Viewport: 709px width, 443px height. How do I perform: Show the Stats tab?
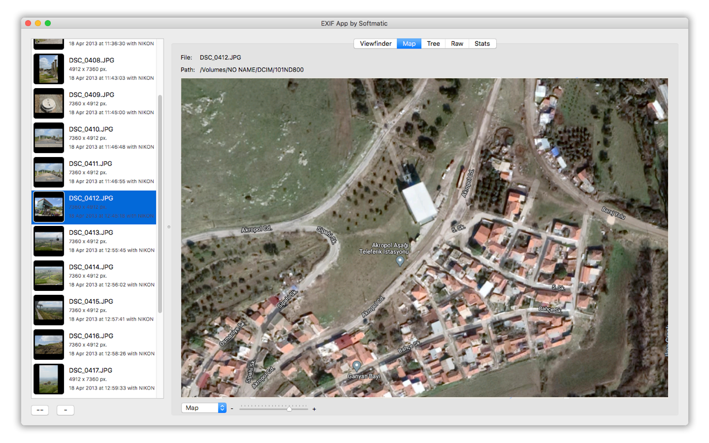[482, 44]
